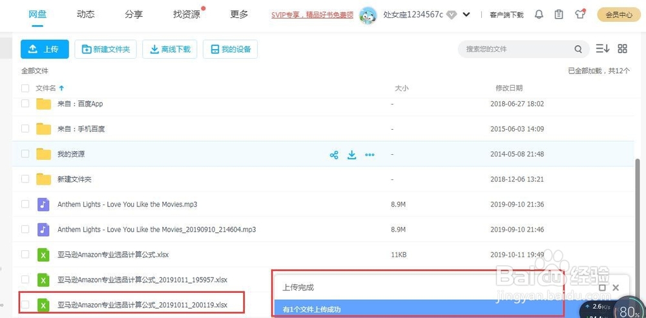Image resolution: width=646 pixels, height=318 pixels.
Task: Download the 我的资源 folder via download icon
Action: [351, 155]
